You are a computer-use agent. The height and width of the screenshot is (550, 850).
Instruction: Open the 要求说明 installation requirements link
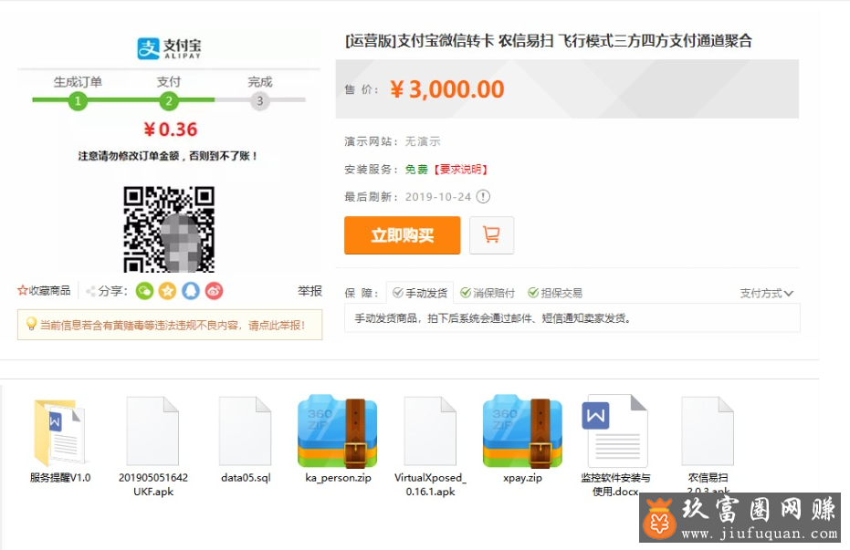460,170
